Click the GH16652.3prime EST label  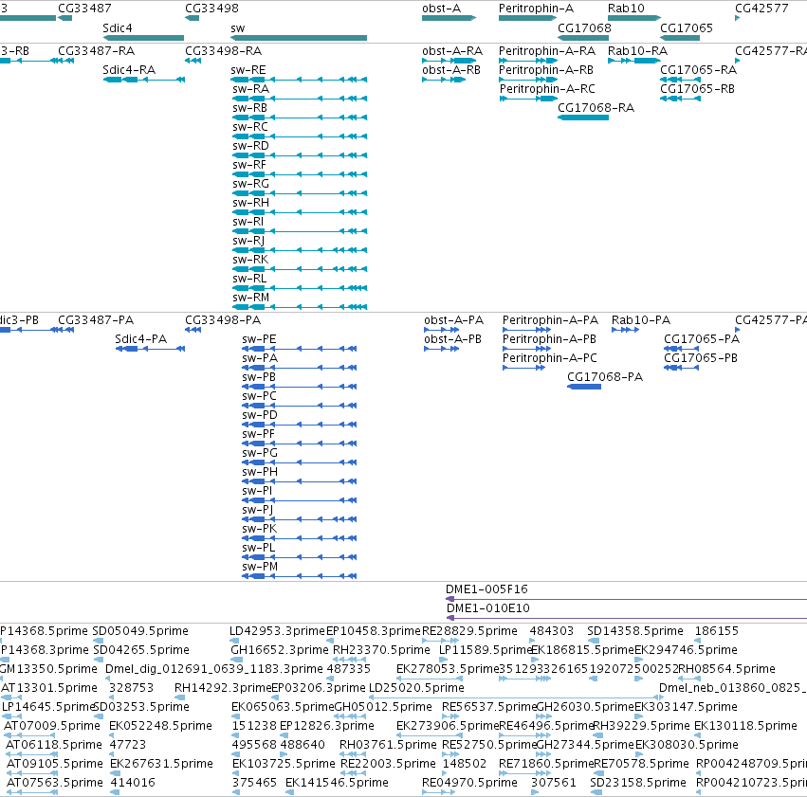[x=280, y=650]
